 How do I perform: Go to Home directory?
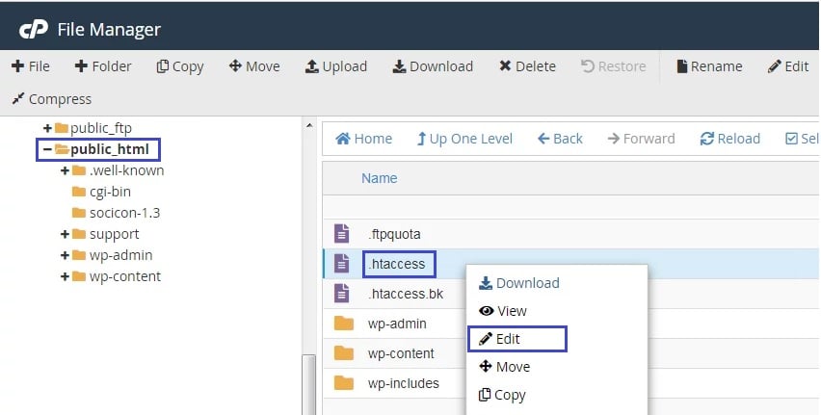pos(364,139)
